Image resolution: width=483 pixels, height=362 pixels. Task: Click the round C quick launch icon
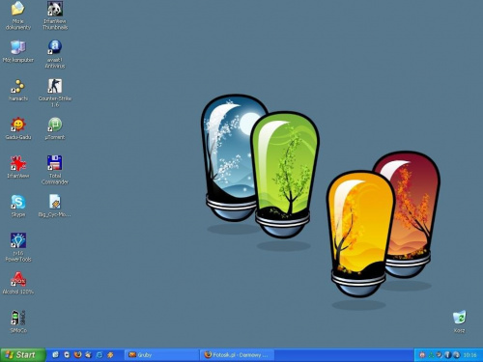point(67,355)
